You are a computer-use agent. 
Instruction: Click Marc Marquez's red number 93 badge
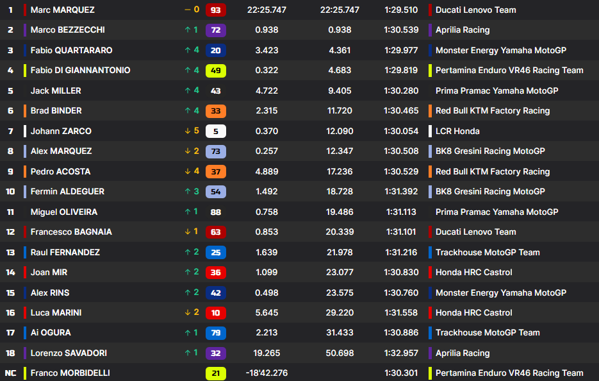point(215,10)
